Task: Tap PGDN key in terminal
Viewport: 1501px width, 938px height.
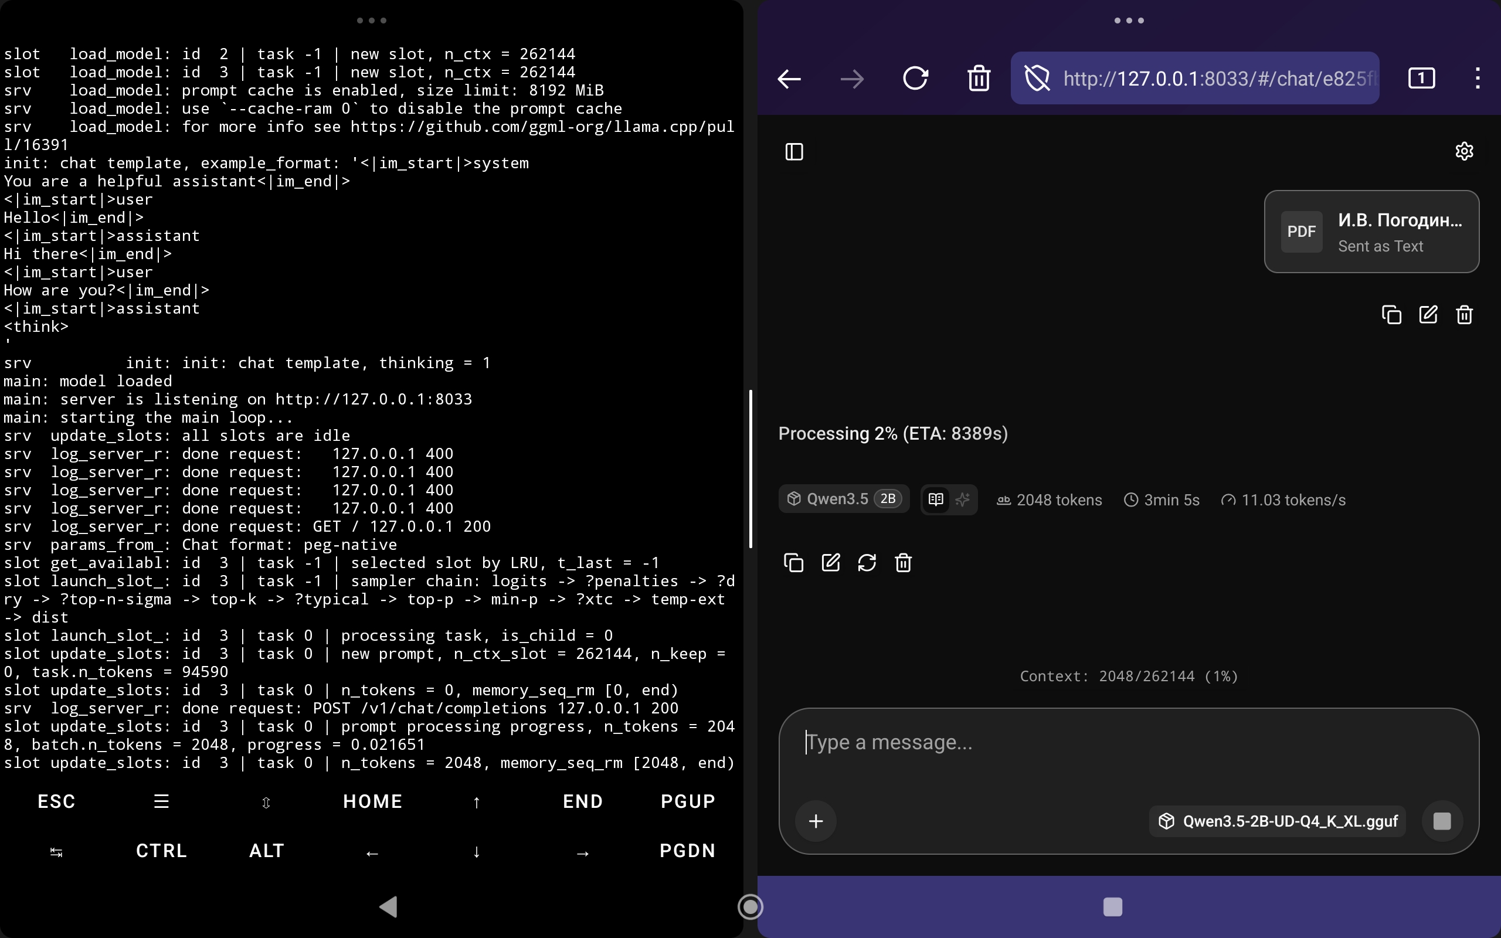Action: click(688, 851)
